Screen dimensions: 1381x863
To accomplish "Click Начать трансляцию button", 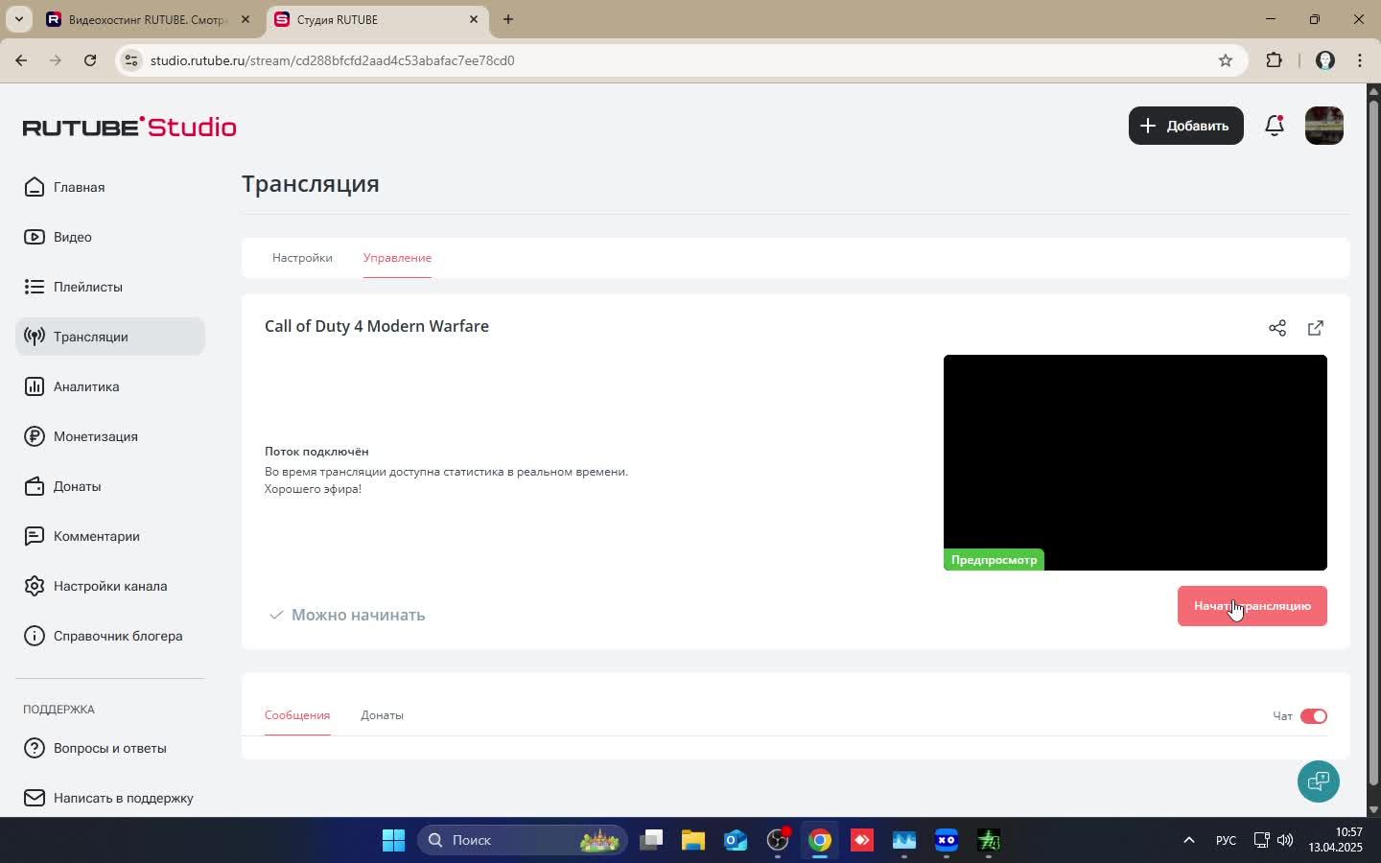I will (1252, 606).
